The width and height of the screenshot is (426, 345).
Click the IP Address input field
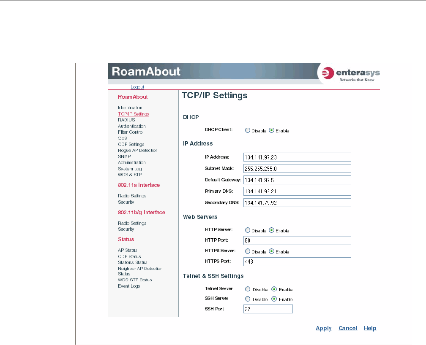click(297, 157)
